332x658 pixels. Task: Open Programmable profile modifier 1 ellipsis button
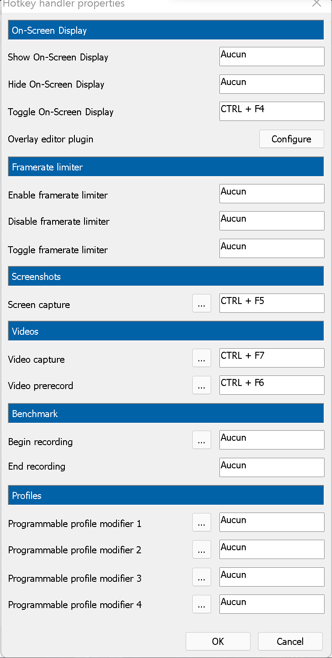pyautogui.click(x=201, y=522)
